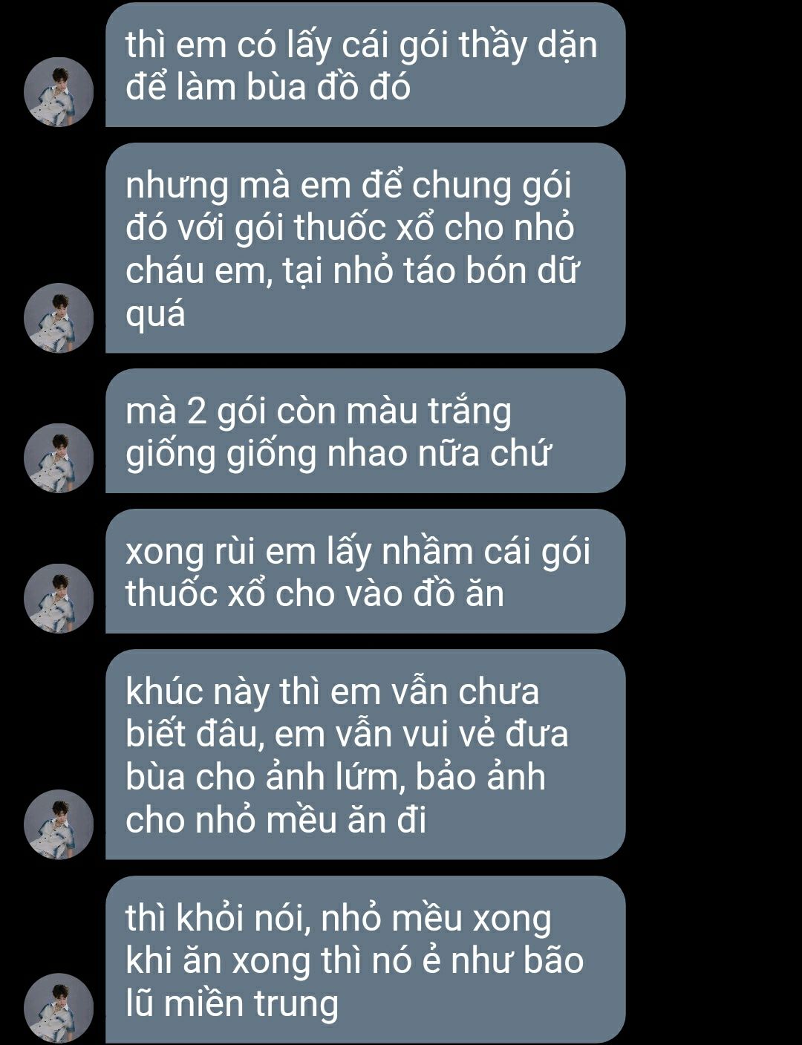The width and height of the screenshot is (802, 1045).
Task: Click the text 'bùa cho ảnh lứm, bảo ảnh'
Action: [336, 777]
